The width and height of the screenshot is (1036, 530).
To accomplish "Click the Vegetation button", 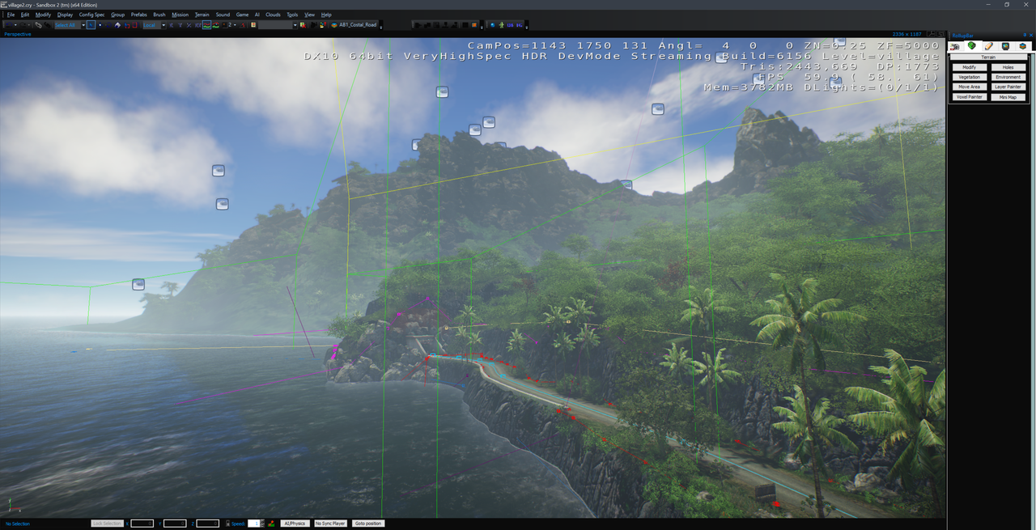I will pos(970,77).
